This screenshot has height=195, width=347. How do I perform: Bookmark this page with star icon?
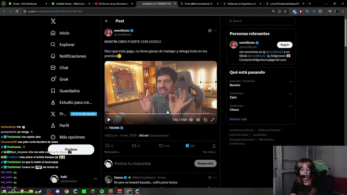tap(285, 11)
